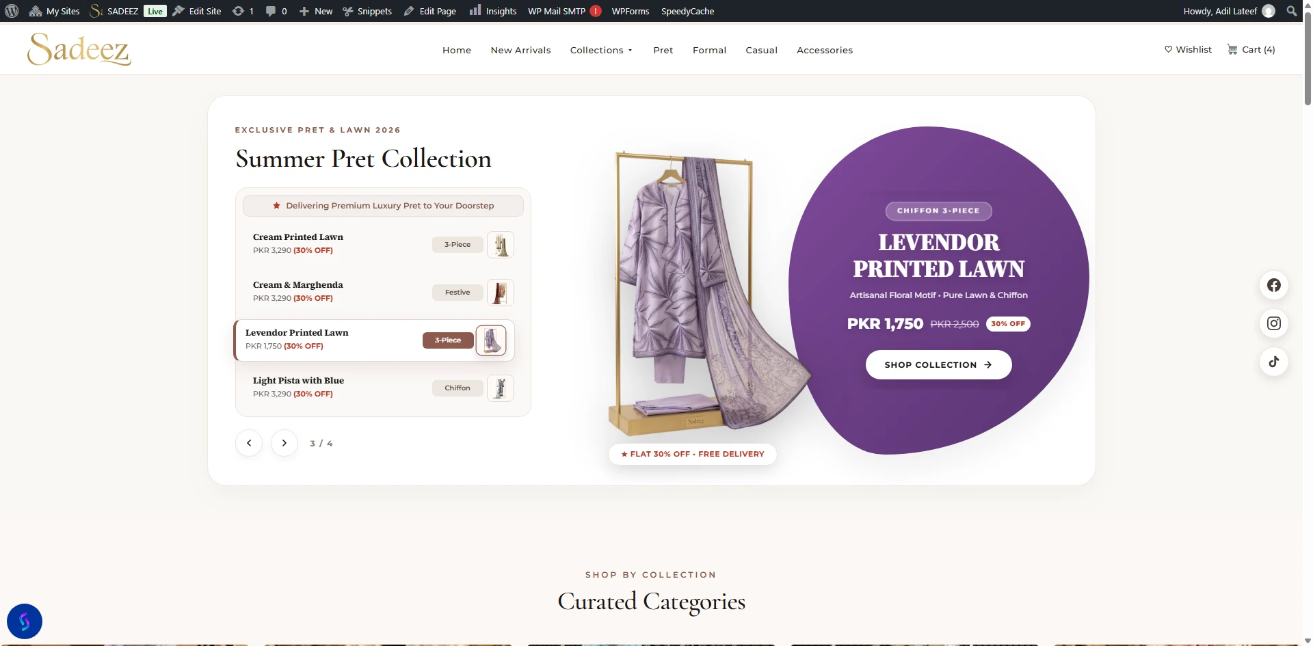This screenshot has width=1313, height=646.
Task: Open the Wishlist heart link
Action: coord(1188,49)
